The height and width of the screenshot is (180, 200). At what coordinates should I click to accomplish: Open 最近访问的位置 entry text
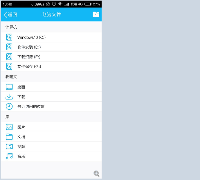click(x=31, y=106)
